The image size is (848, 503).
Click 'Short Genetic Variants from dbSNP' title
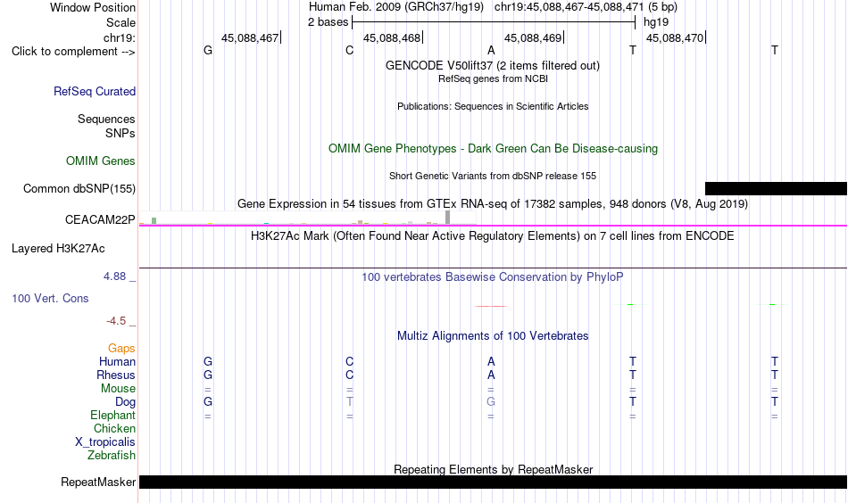click(x=493, y=176)
